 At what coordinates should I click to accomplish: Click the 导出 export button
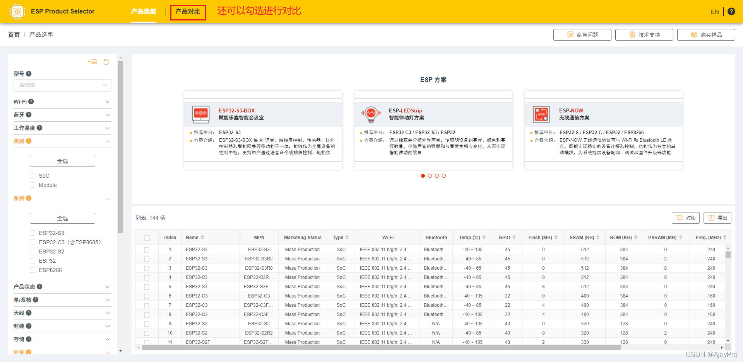(x=717, y=218)
